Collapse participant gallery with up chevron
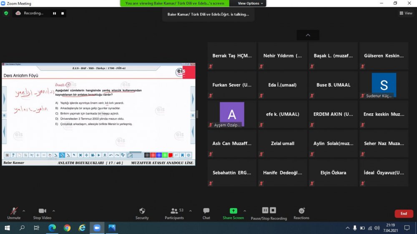The image size is (417, 234). (308, 35)
